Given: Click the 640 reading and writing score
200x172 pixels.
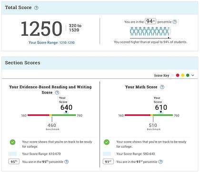Looking at the screenshot, I should pos(66,107).
